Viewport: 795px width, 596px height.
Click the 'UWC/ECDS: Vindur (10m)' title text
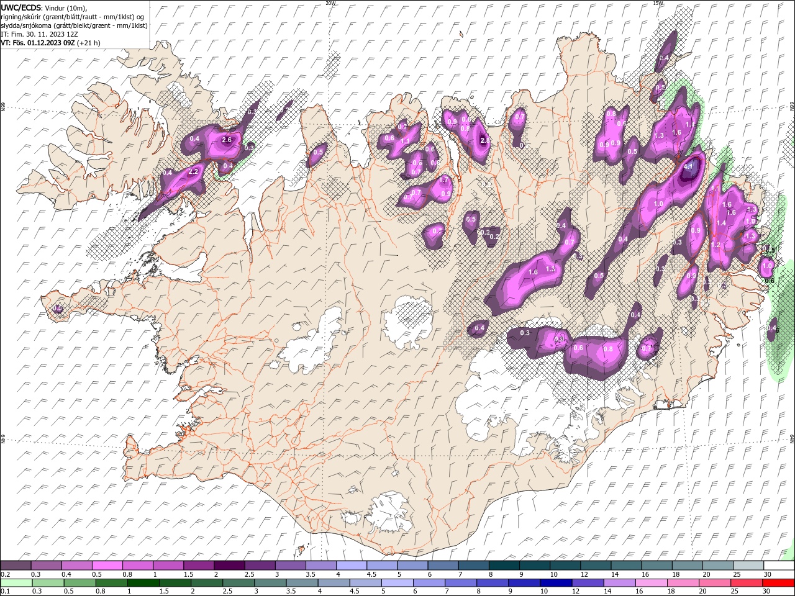(43, 7)
